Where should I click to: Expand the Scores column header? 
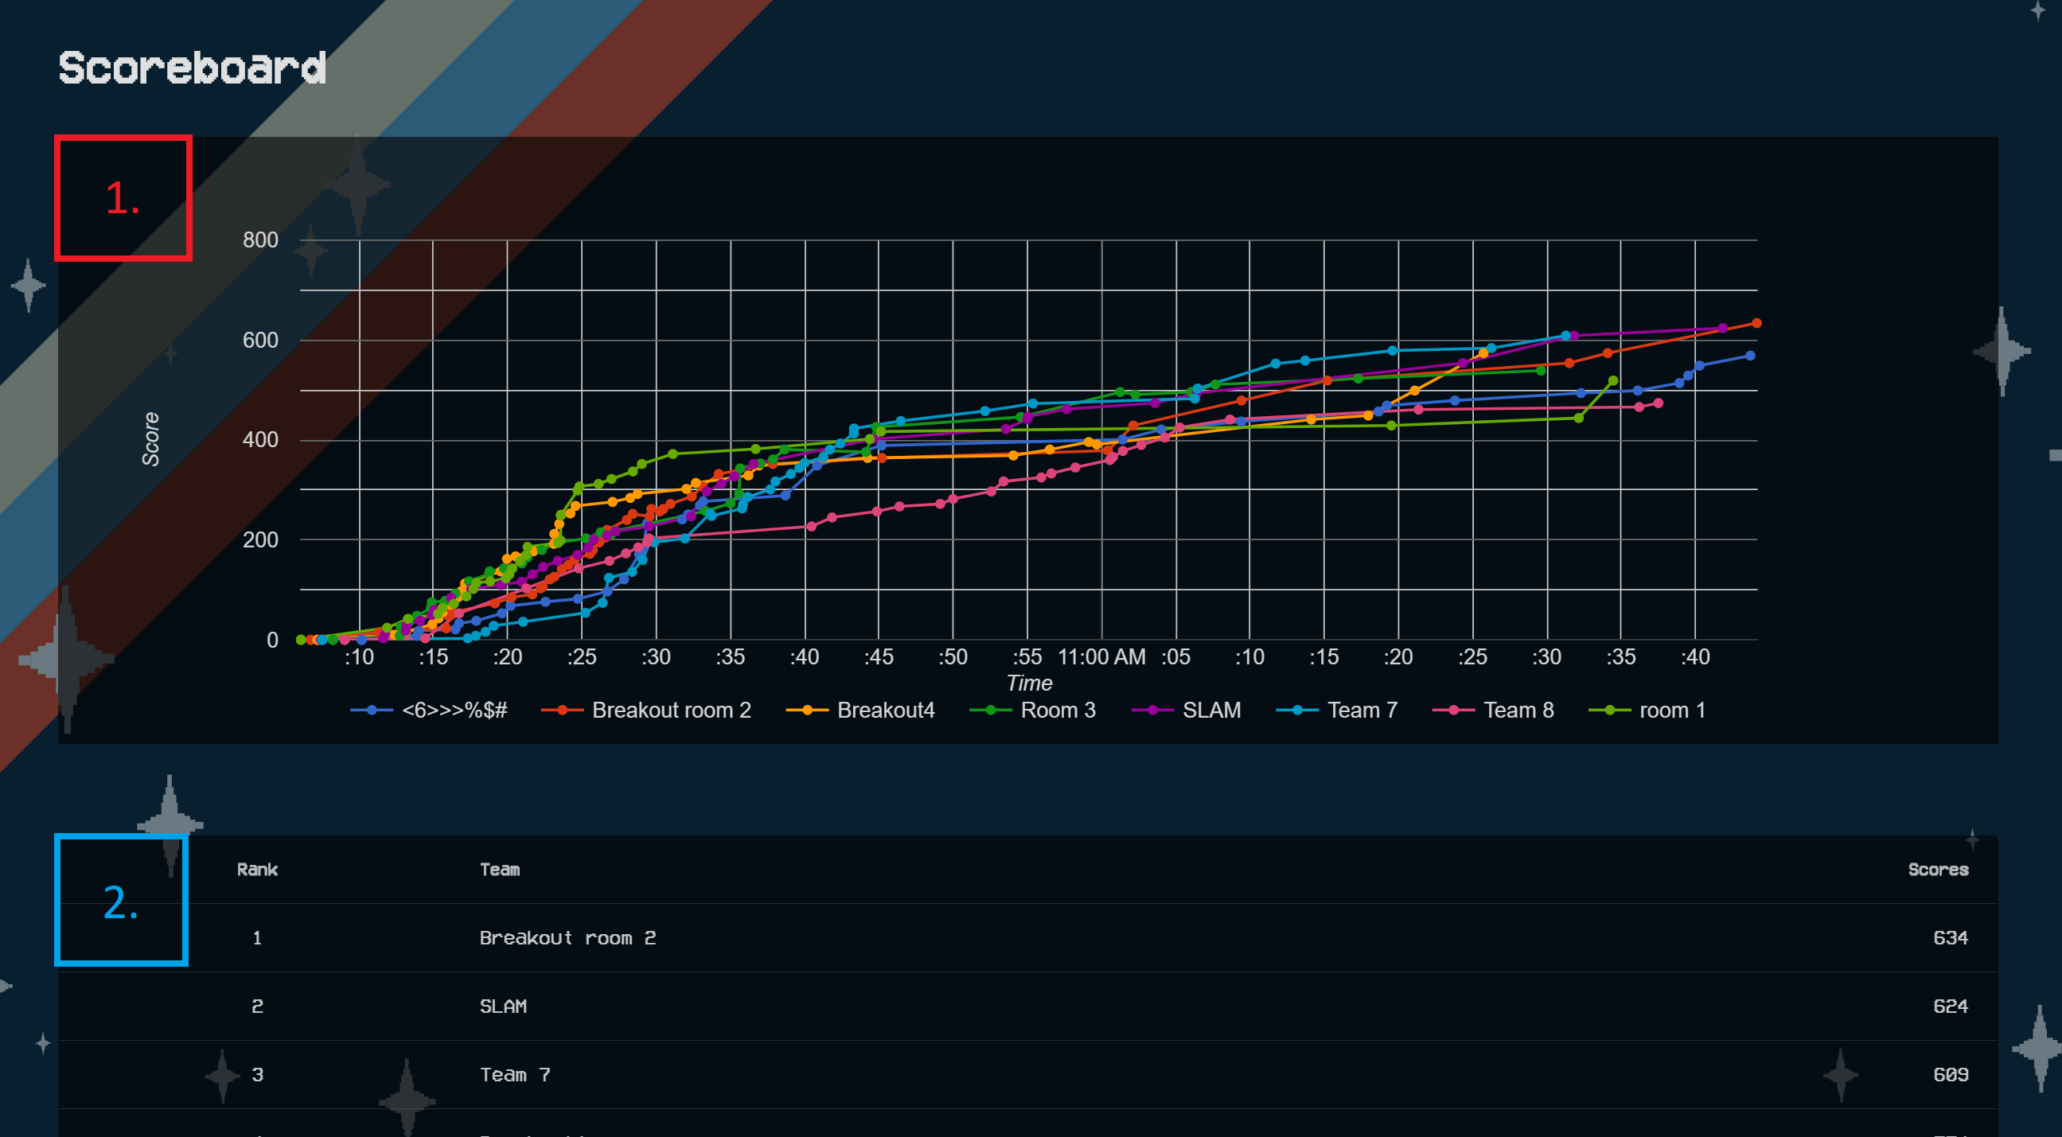pos(1938,870)
